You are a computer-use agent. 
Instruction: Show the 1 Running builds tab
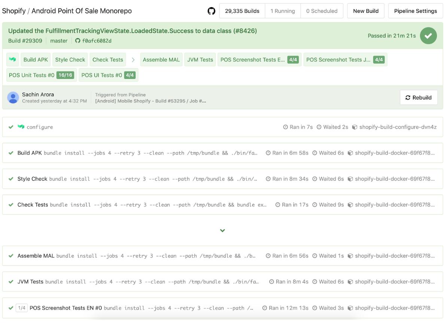(283, 11)
